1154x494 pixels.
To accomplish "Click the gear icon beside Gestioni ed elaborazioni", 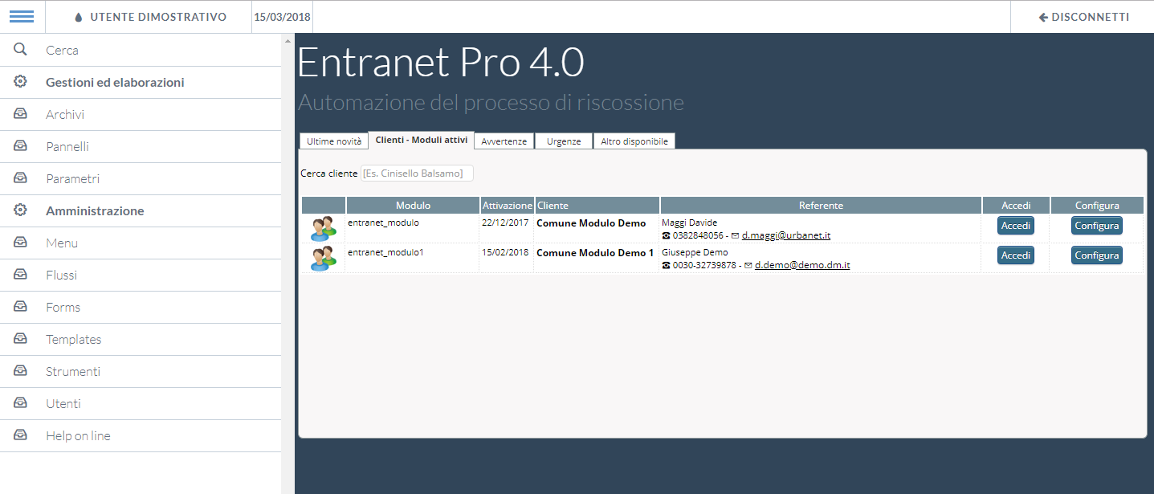I will (x=21, y=82).
